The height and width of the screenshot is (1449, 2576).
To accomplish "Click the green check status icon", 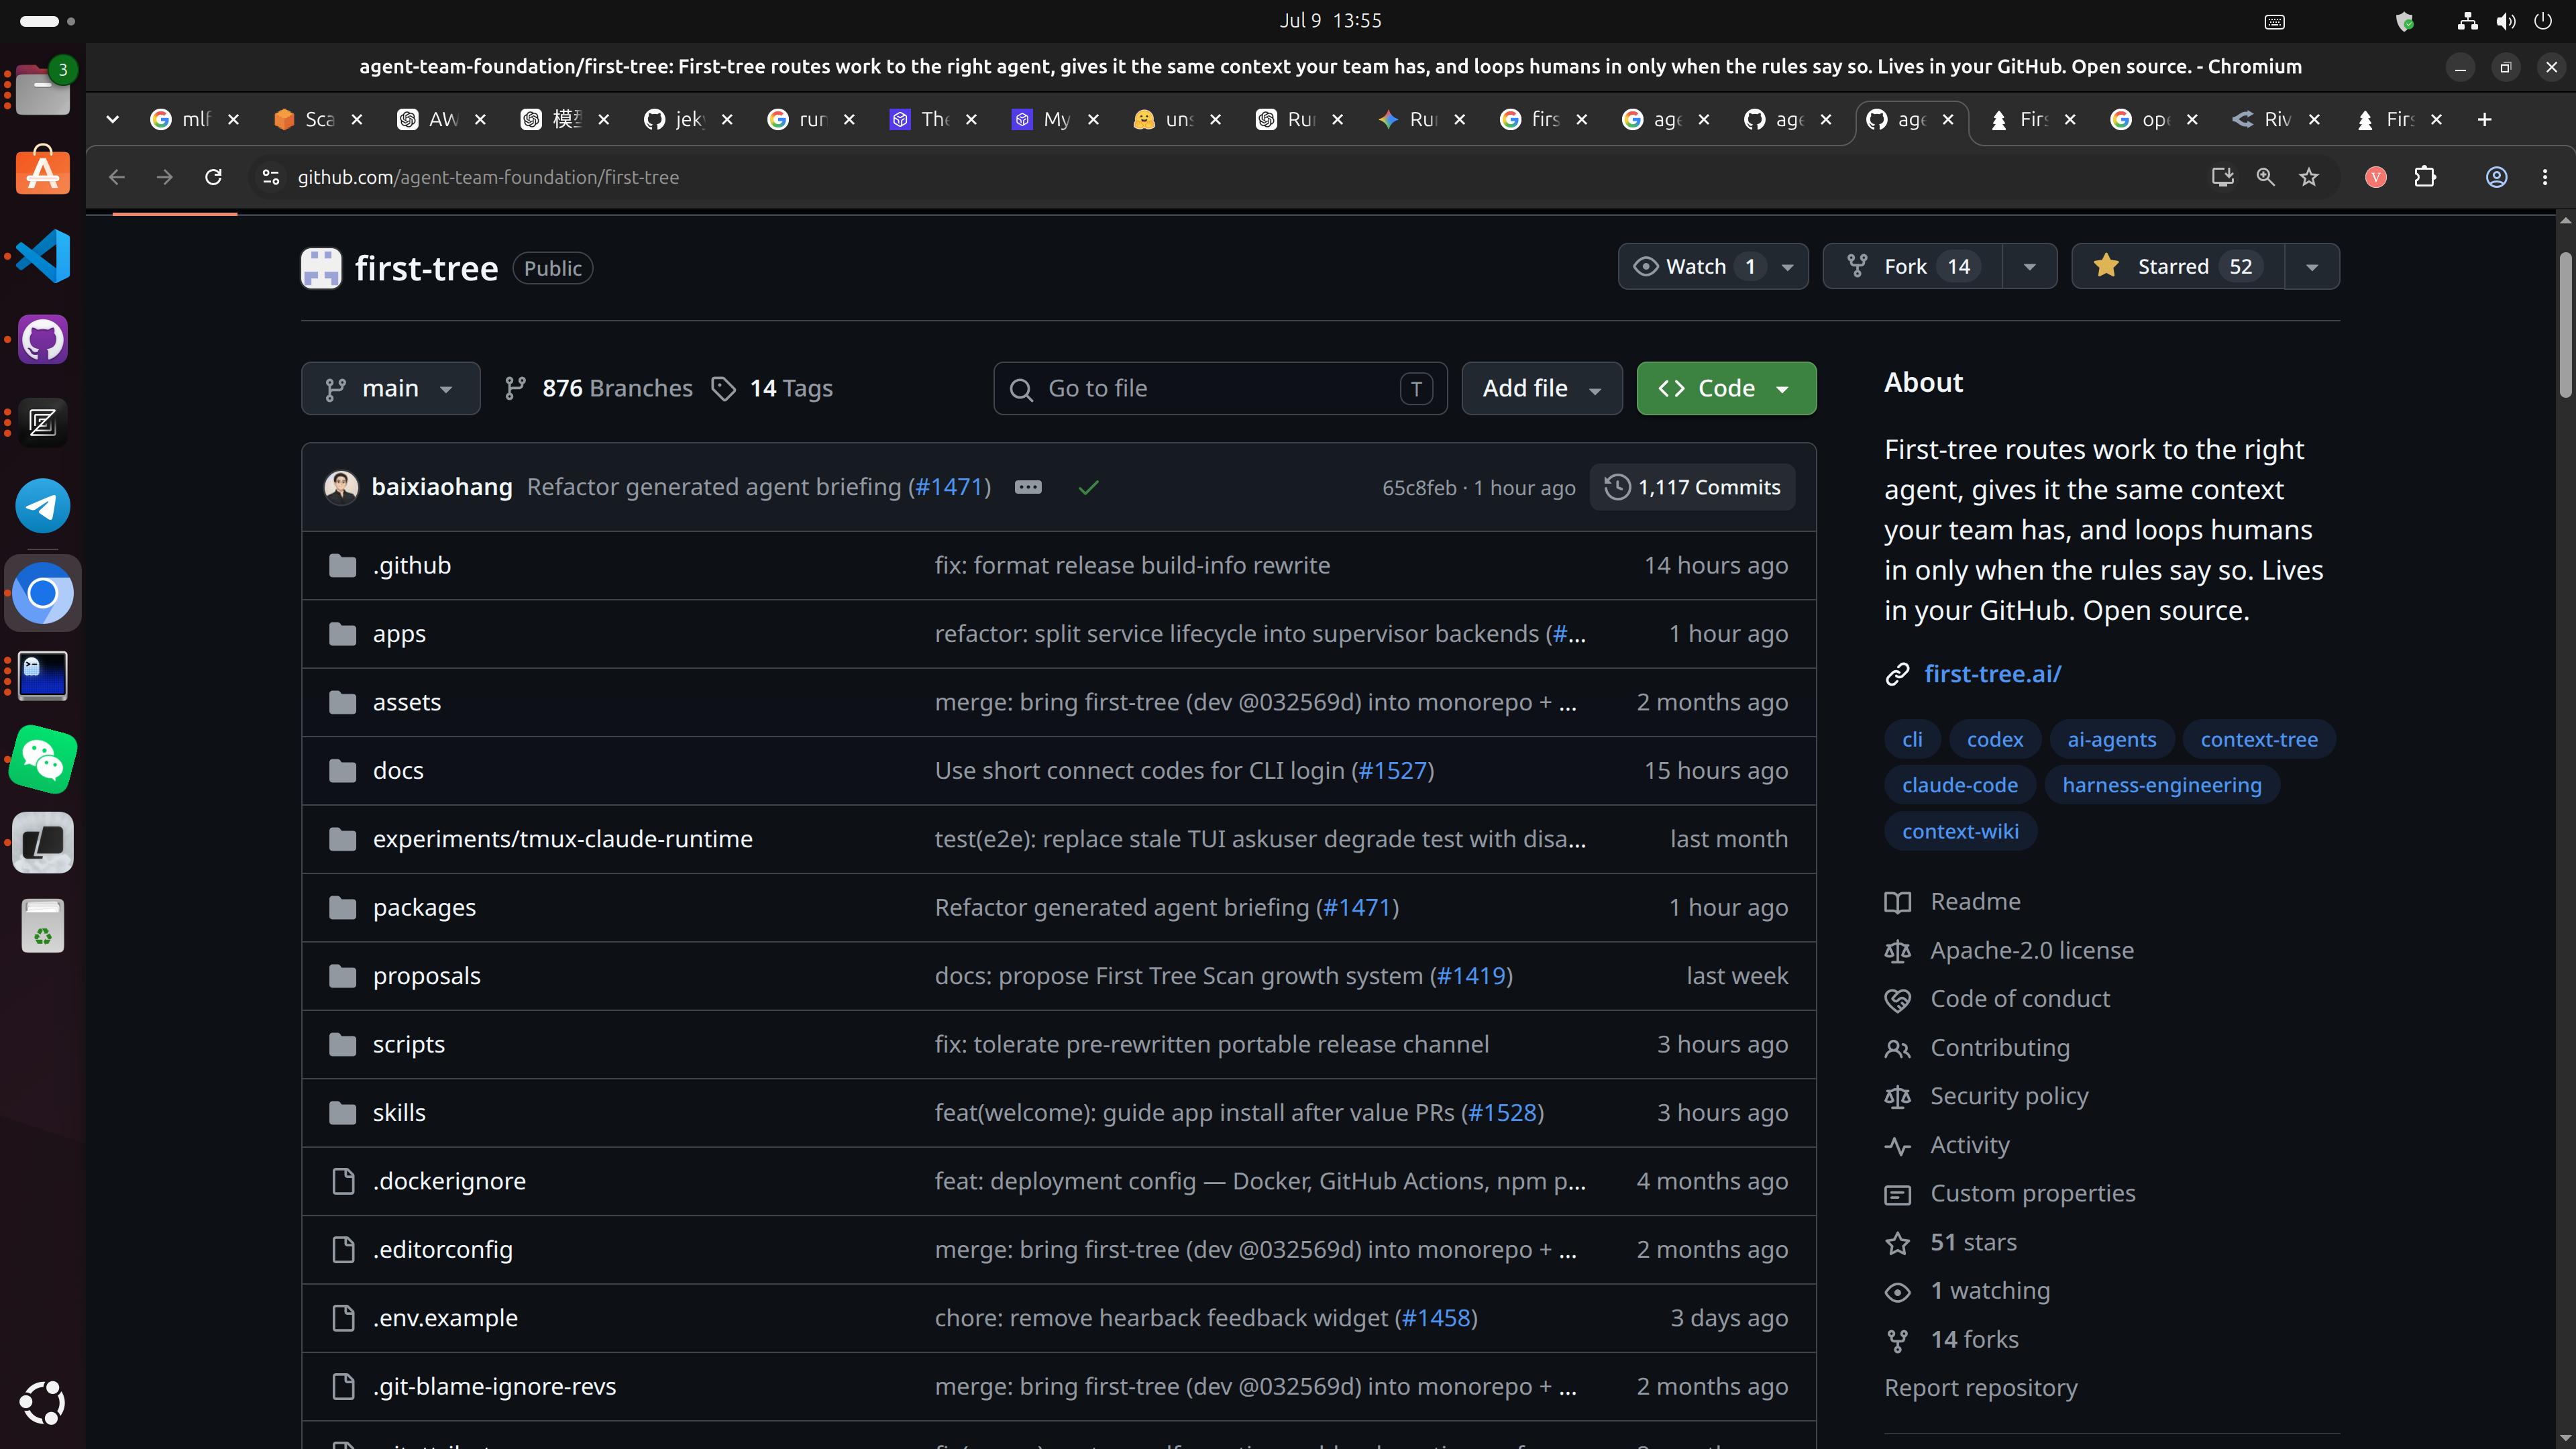I will [1088, 487].
